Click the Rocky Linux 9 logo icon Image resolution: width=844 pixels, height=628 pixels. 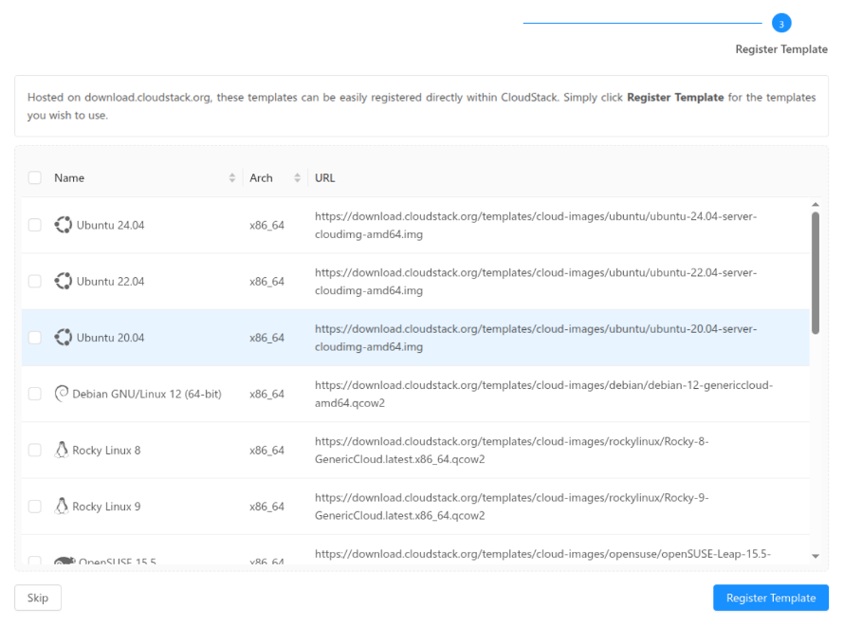pyautogui.click(x=64, y=506)
